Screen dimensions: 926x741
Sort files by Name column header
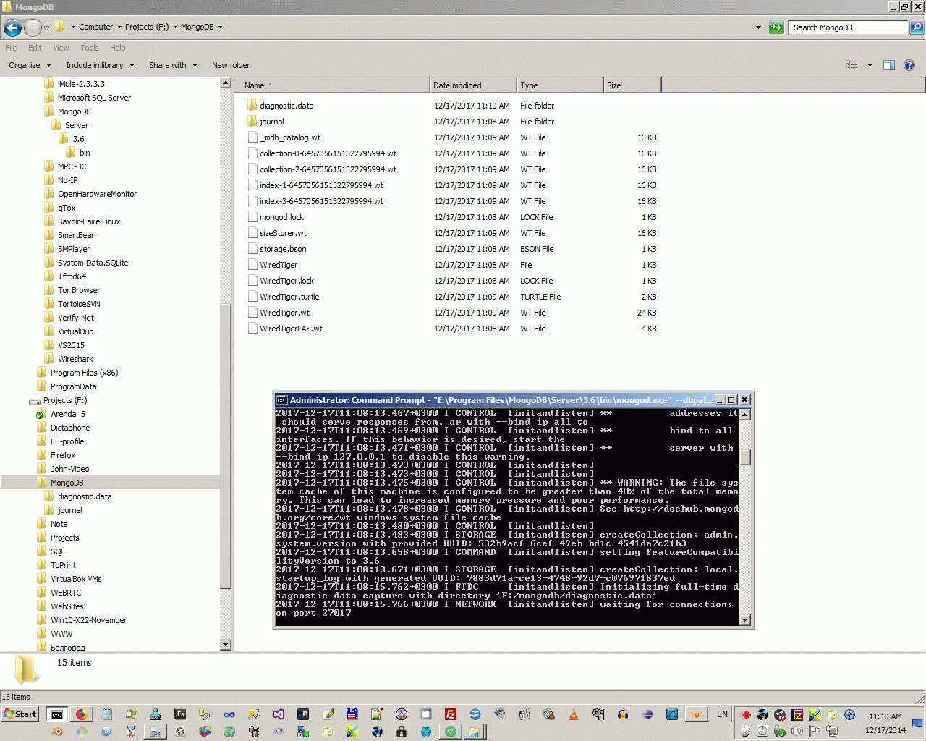click(x=331, y=85)
